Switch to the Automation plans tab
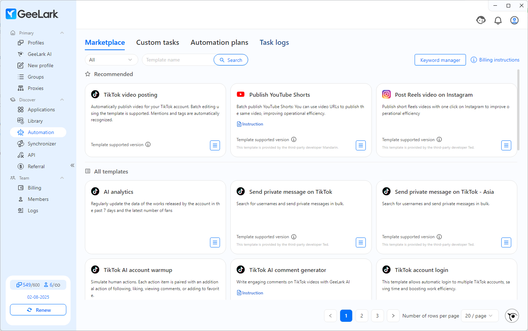Image resolution: width=528 pixels, height=331 pixels. click(x=219, y=42)
